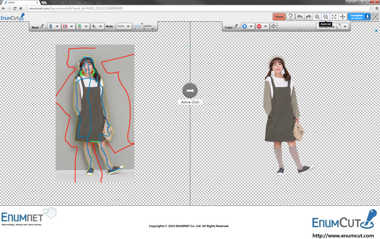Open the eraser options dropdown arrow
The width and height of the screenshot is (380, 239).
(101, 26)
